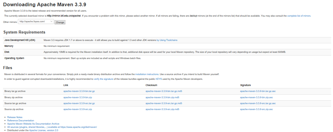This screenshot has height=132, width=333.
Task: Open Apache License, version 2.0 link
Action: pos(44,131)
